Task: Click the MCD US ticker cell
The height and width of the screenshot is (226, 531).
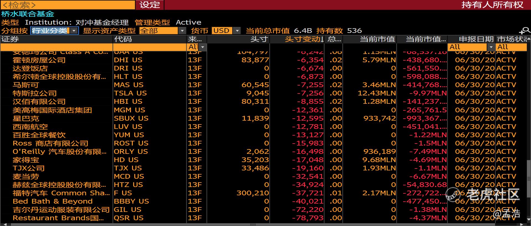Action: point(129,176)
